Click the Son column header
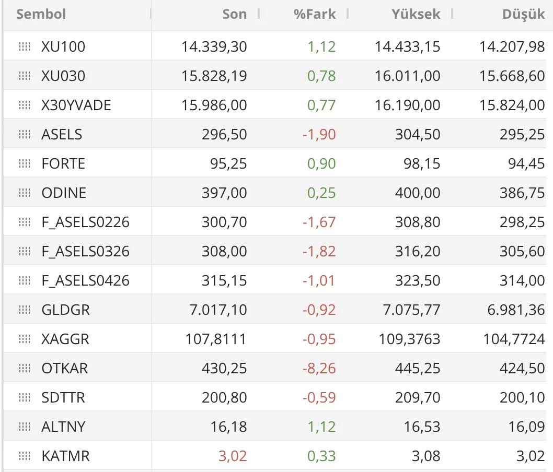 (x=234, y=14)
